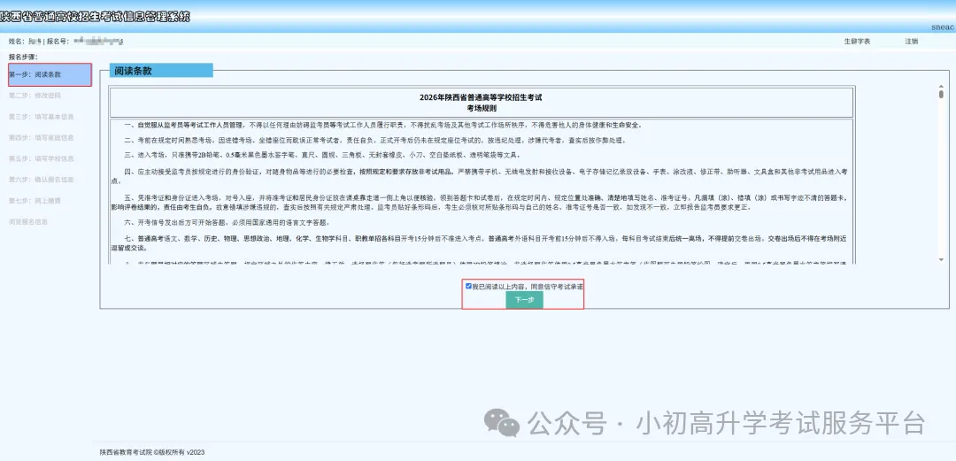Click the footer text 陕西省教育考试院 ©版权所有
The image size is (956, 461).
tap(152, 452)
